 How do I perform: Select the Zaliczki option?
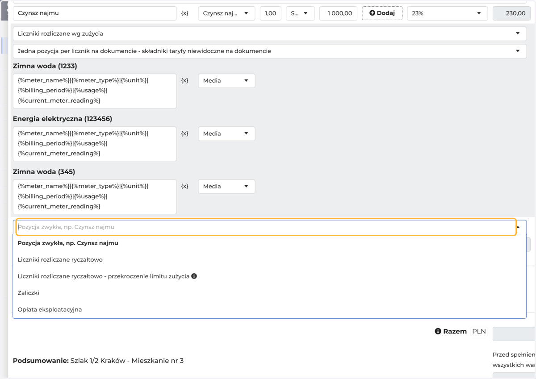[270, 293]
